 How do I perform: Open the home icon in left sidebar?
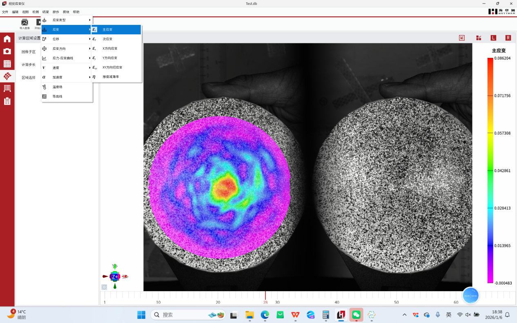coord(7,39)
